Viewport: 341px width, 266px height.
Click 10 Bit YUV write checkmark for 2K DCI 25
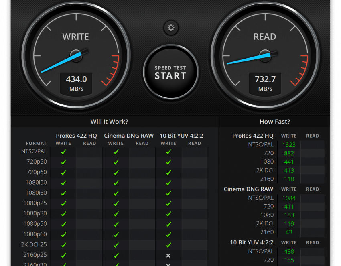tap(168, 245)
